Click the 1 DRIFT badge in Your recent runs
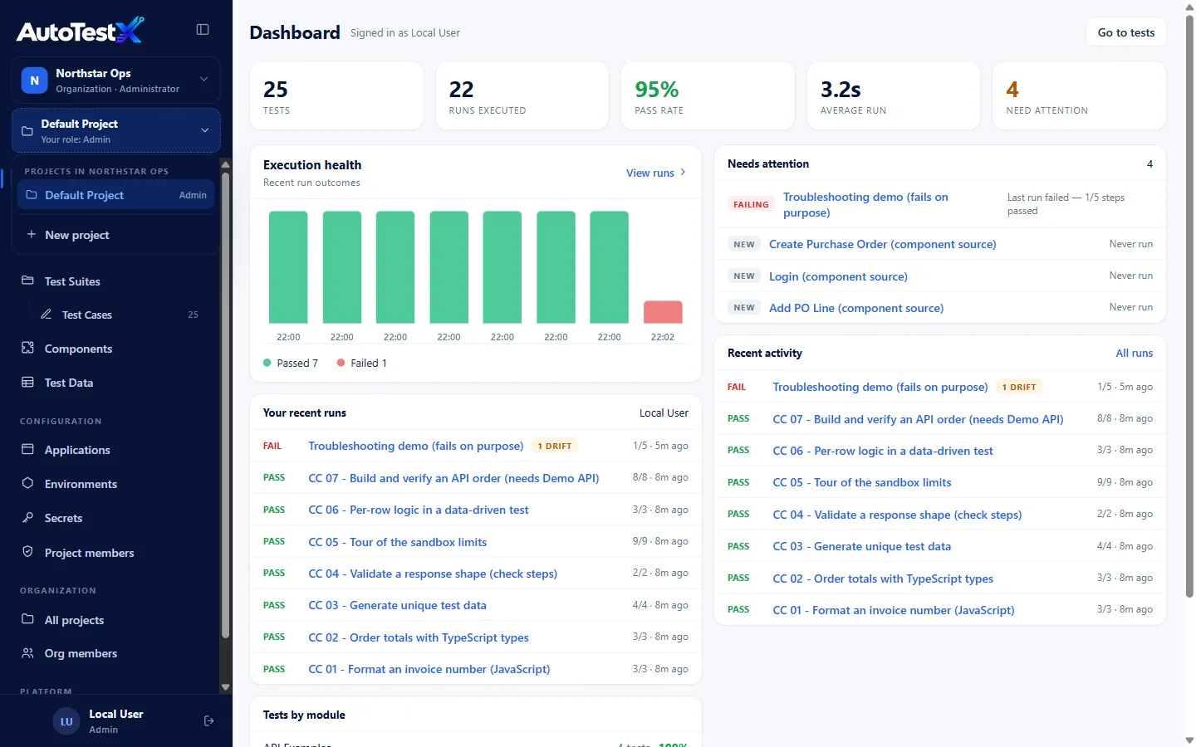This screenshot has height=747, width=1196. tap(555, 447)
